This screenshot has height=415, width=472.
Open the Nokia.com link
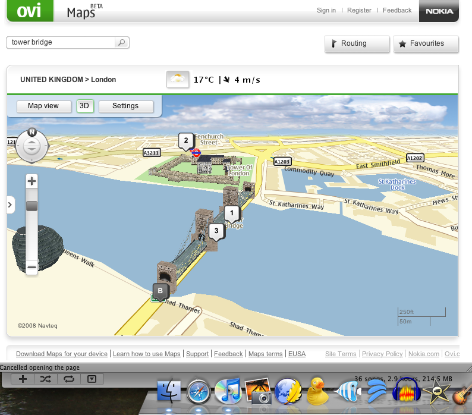423,354
